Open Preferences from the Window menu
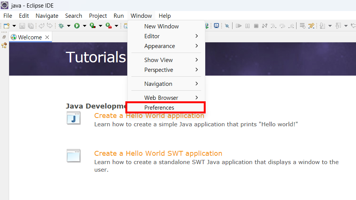The width and height of the screenshot is (356, 200). [x=166, y=107]
